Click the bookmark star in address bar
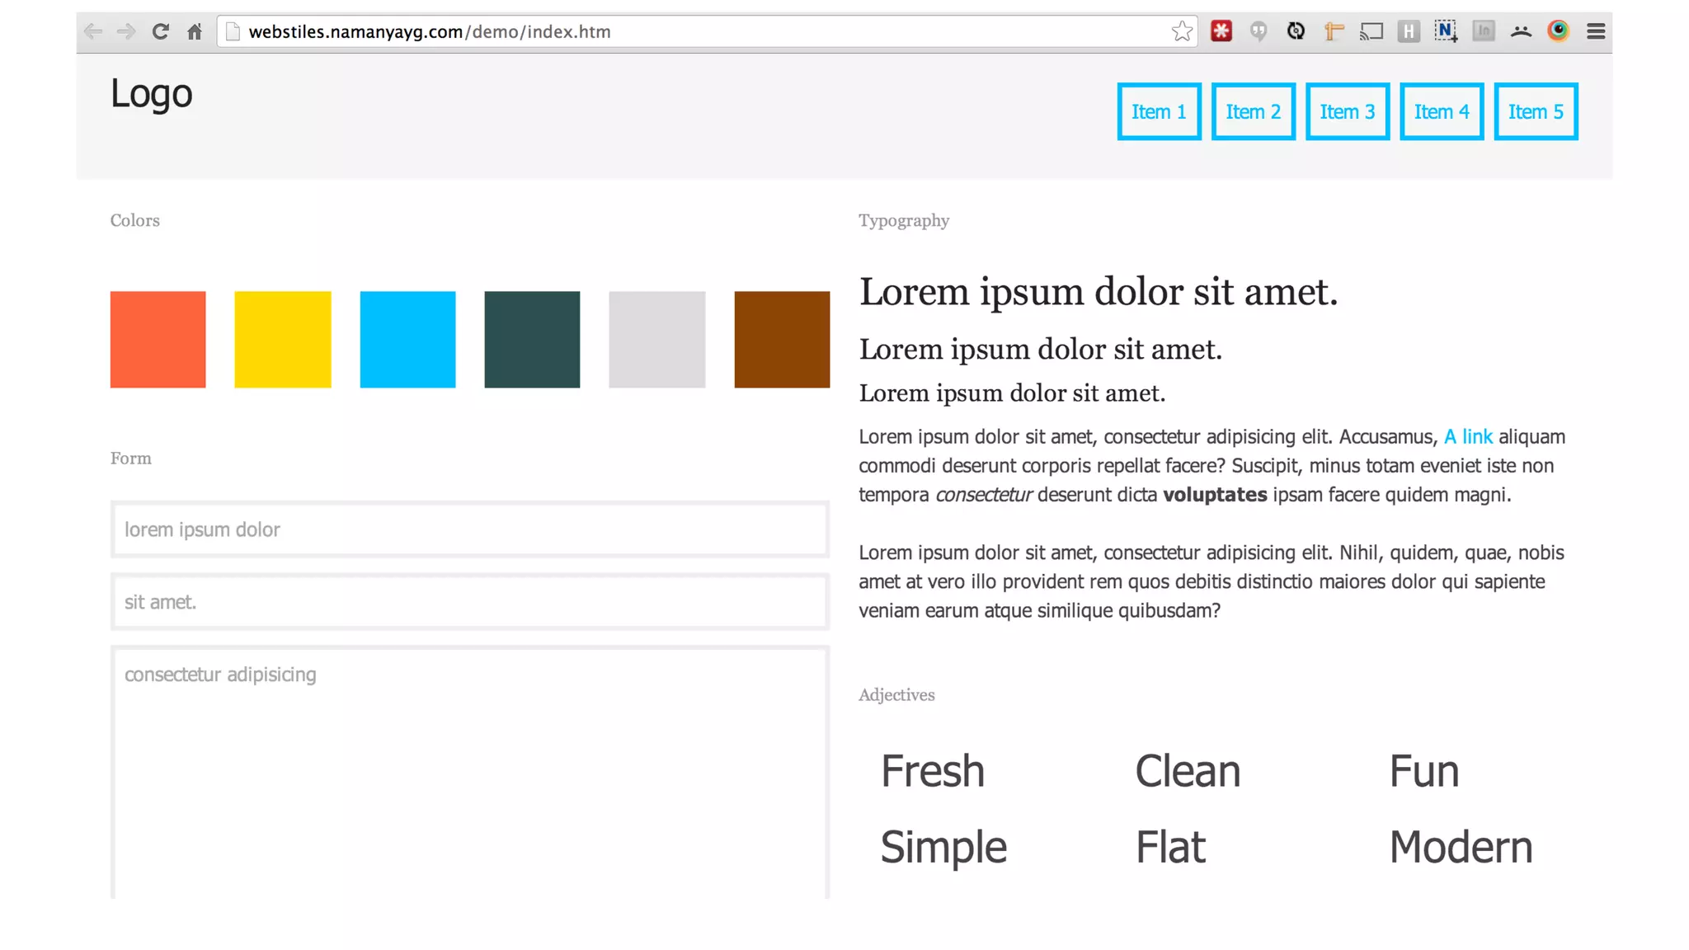 point(1182,31)
